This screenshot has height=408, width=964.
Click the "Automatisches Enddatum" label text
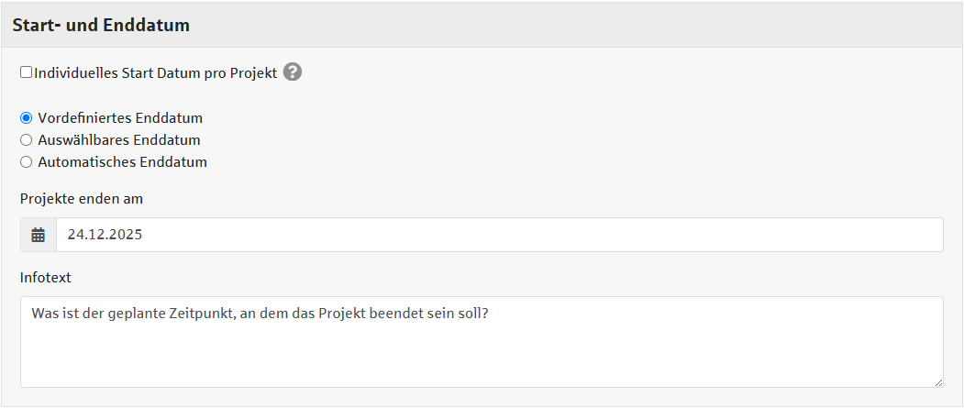(122, 162)
